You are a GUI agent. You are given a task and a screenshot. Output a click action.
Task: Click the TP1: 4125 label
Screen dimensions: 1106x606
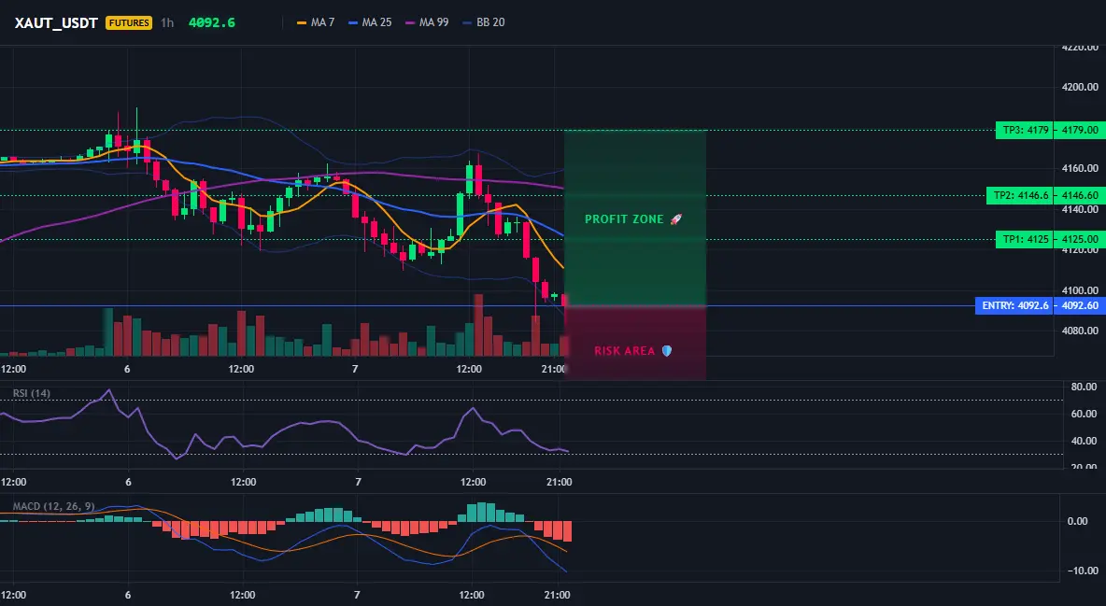click(x=1025, y=239)
